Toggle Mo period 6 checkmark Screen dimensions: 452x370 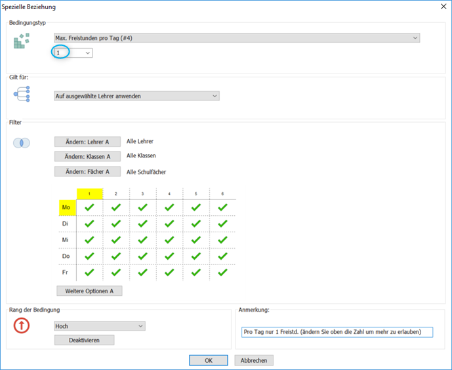[222, 207]
